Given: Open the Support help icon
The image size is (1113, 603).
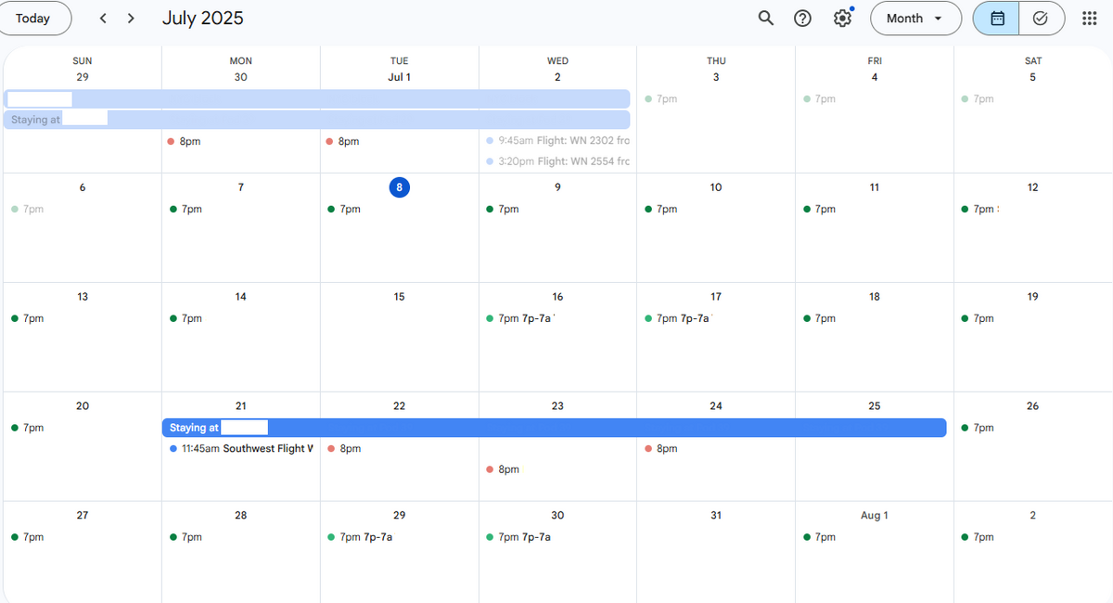Looking at the screenshot, I should [803, 19].
